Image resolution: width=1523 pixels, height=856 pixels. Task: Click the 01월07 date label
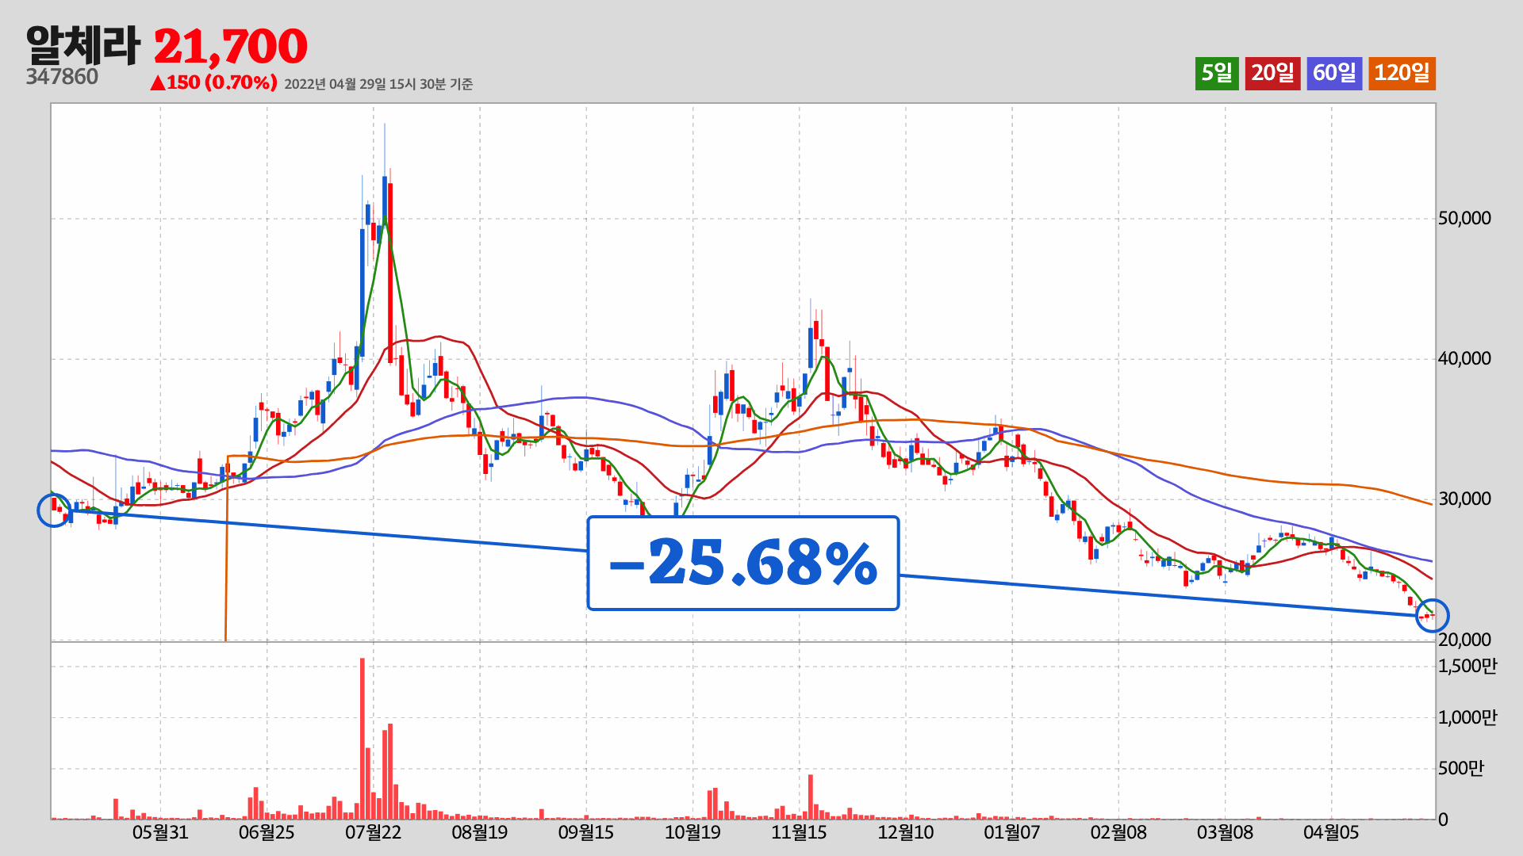1011,832
